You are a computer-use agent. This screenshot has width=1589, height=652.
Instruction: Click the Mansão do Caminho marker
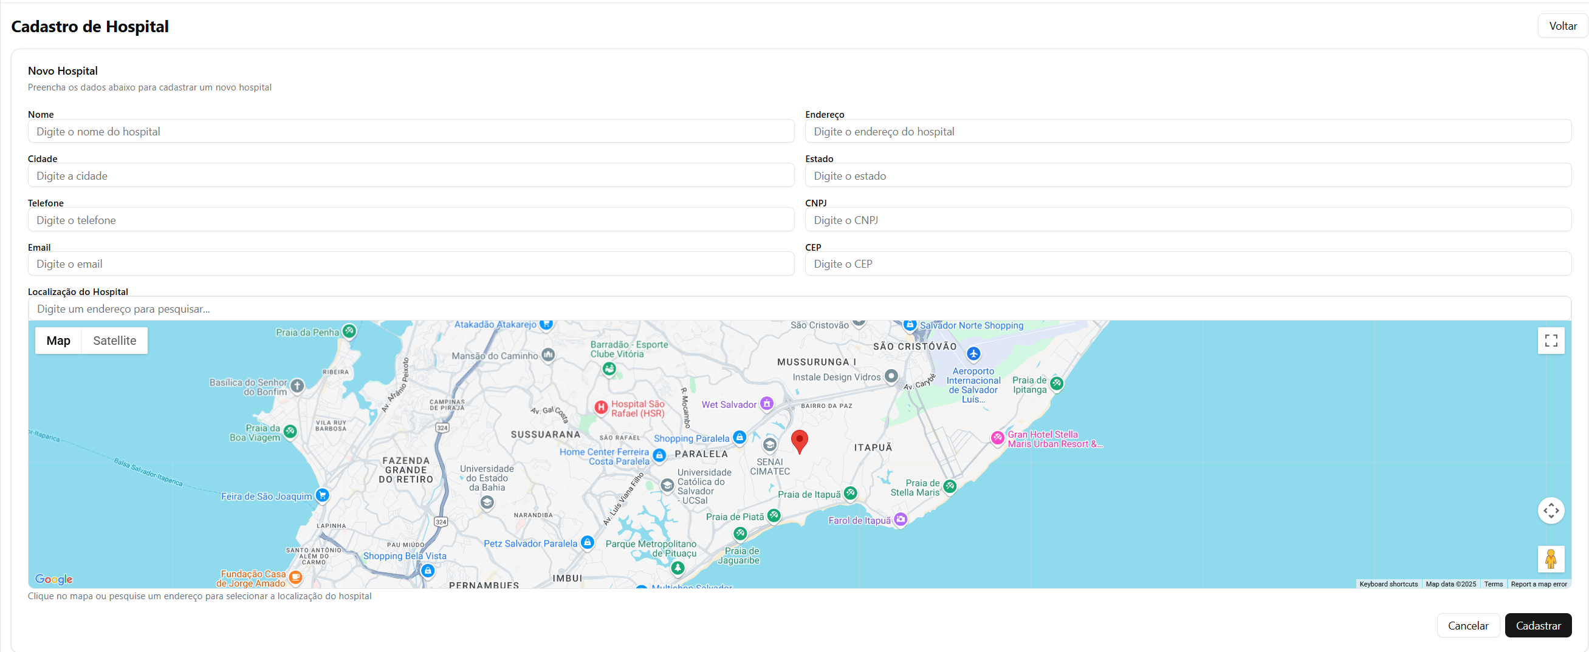[548, 355]
